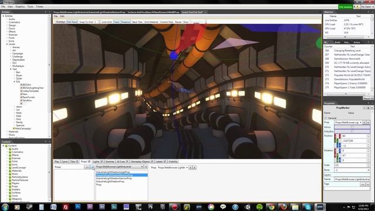
Task: Select IndustrialLightShadowNarrowProp in list
Action: pos(114,178)
